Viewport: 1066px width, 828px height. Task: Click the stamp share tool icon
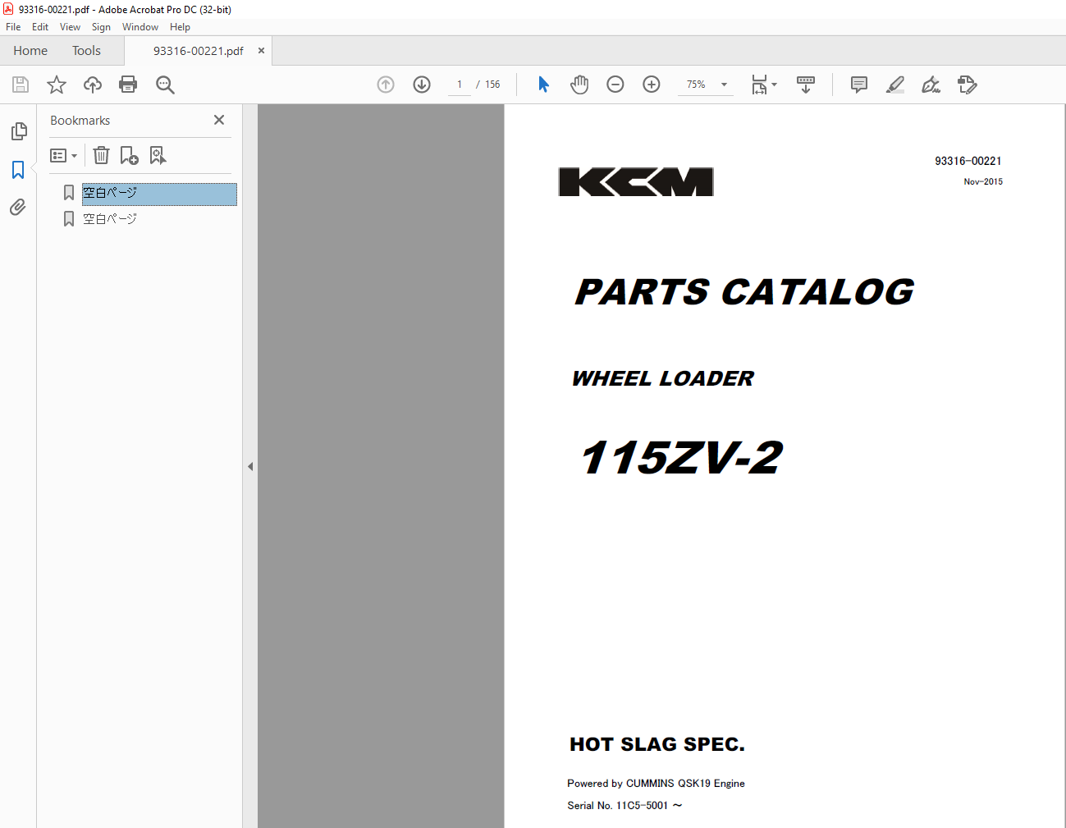tap(968, 85)
